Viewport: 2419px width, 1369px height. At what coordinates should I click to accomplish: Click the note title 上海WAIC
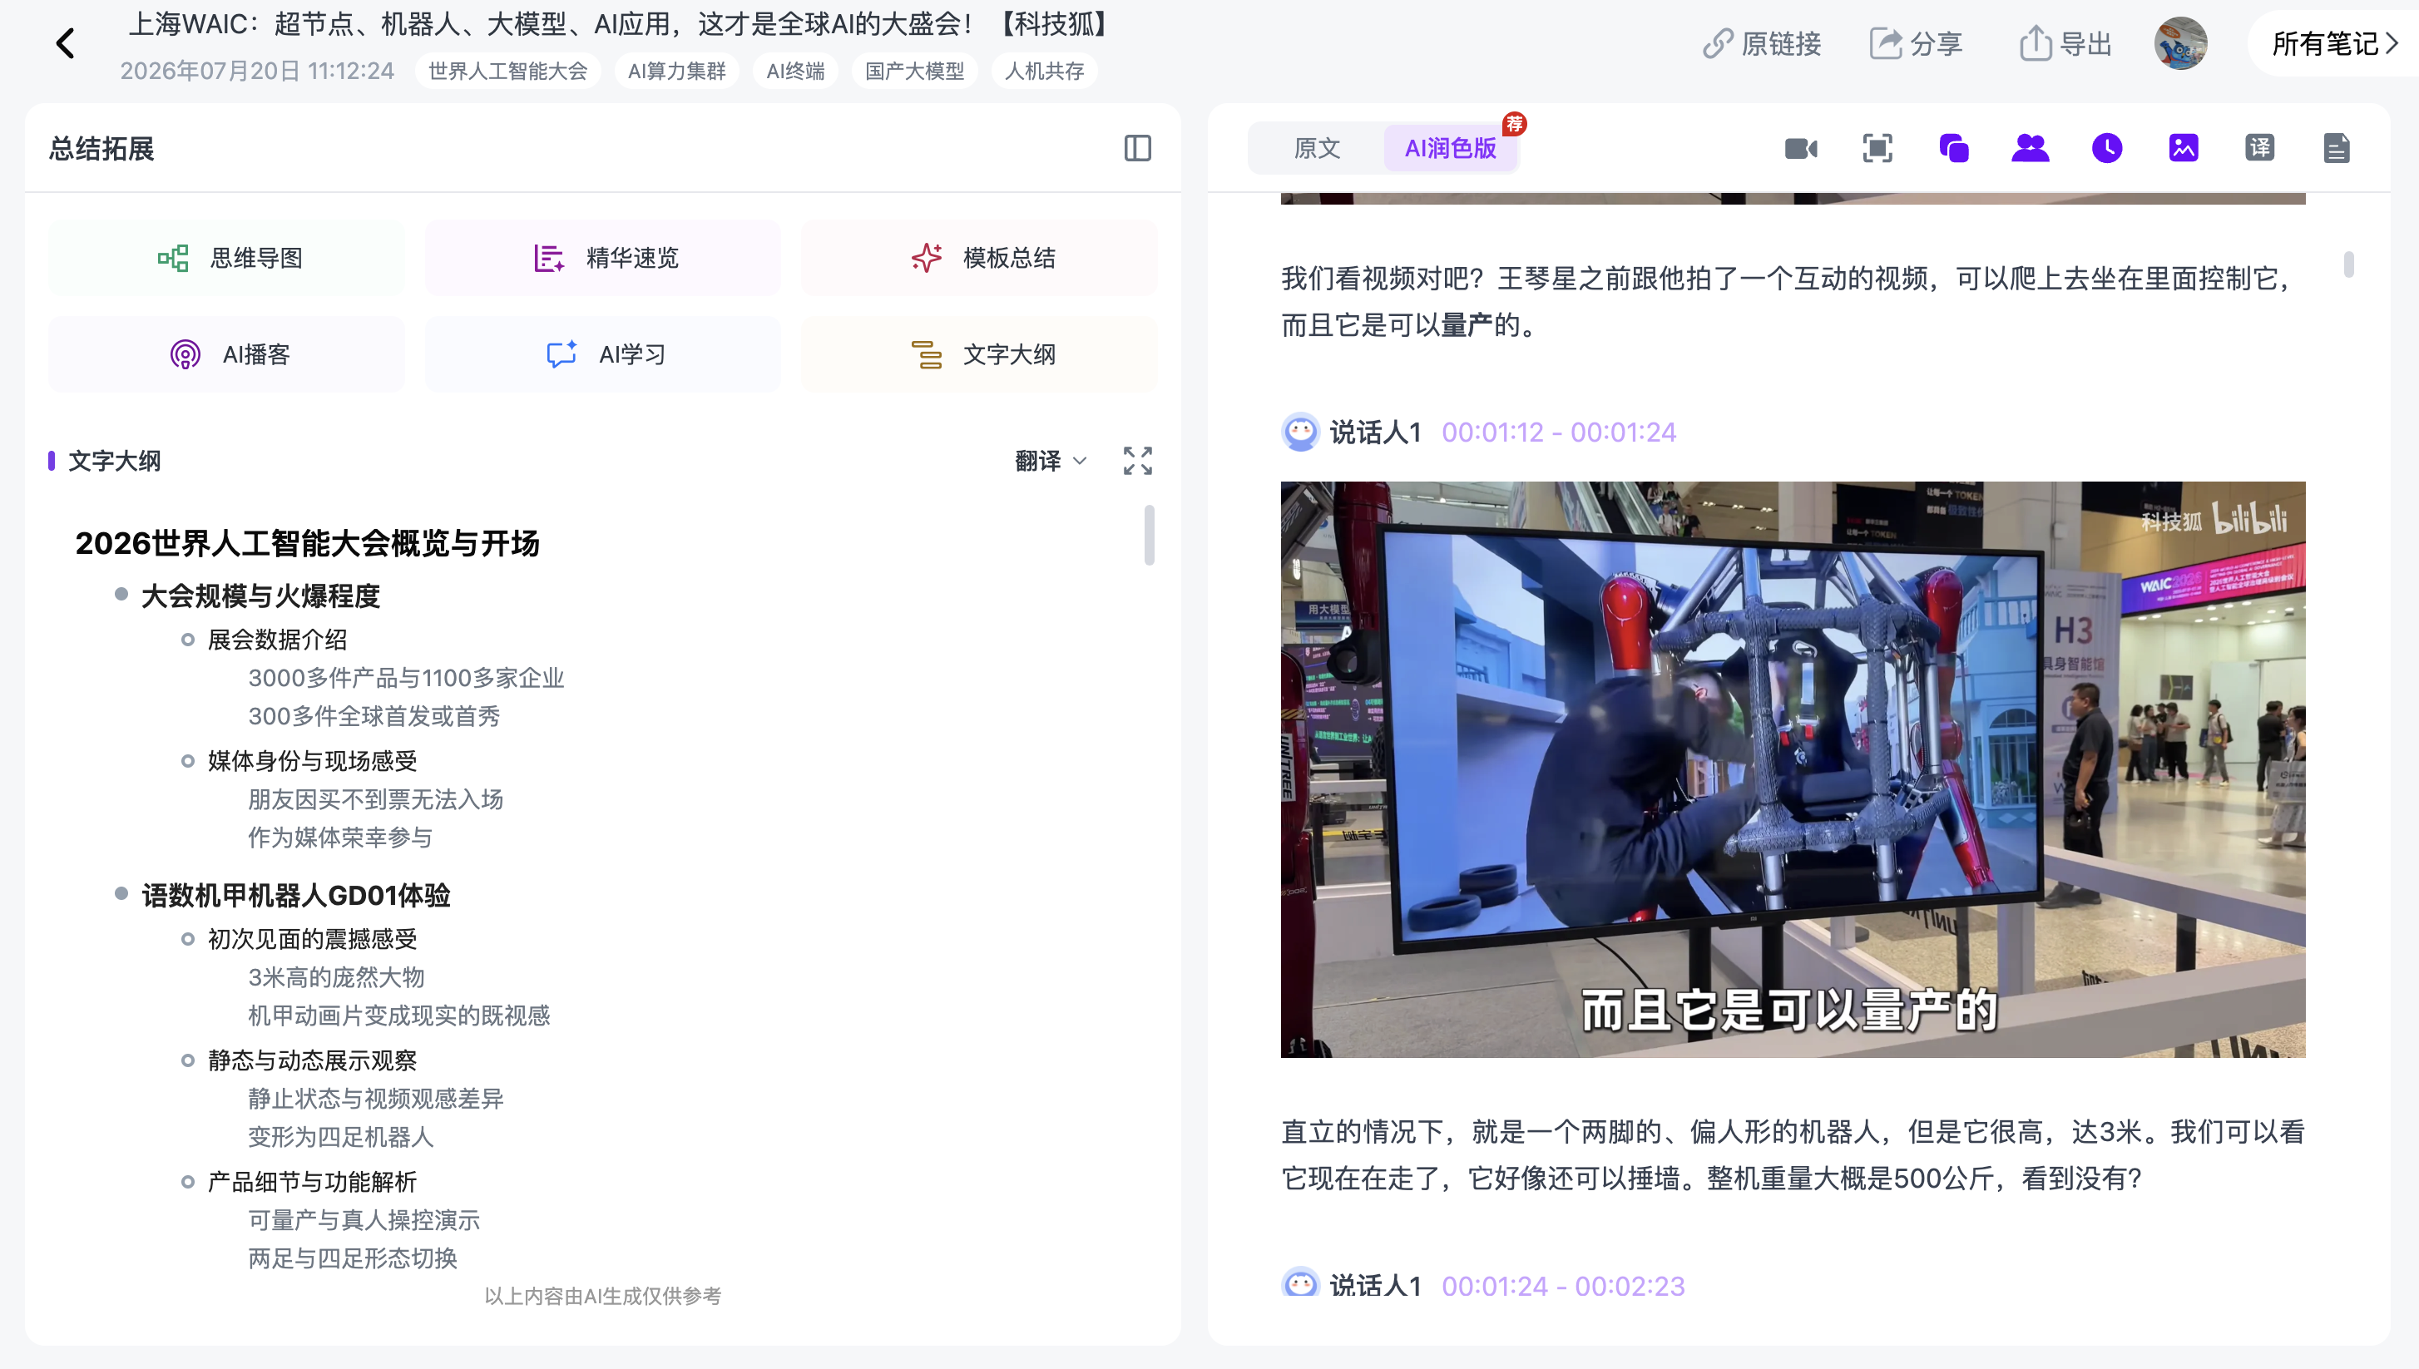[x=620, y=23]
